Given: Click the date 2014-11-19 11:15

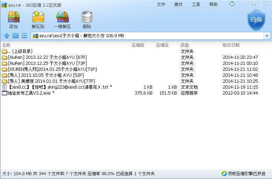Looking at the screenshot, I should click(x=240, y=87).
